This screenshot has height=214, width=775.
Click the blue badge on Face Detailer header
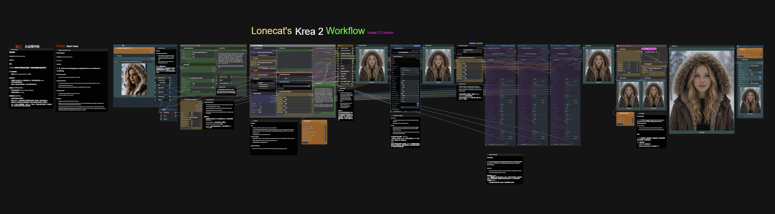coord(504,46)
